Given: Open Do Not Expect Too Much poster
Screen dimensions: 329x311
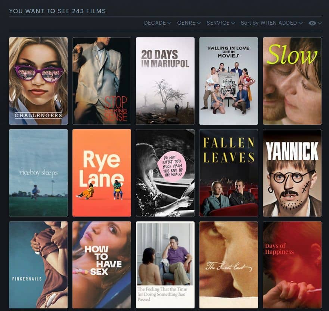Looking at the screenshot, I should click(165, 173).
